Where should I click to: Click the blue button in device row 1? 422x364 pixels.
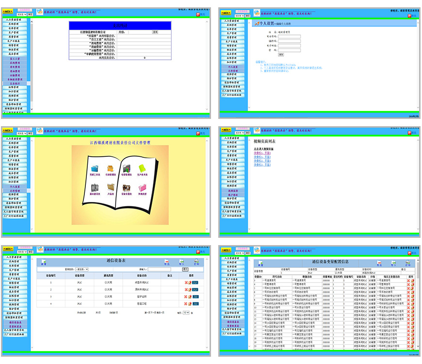(x=195, y=282)
